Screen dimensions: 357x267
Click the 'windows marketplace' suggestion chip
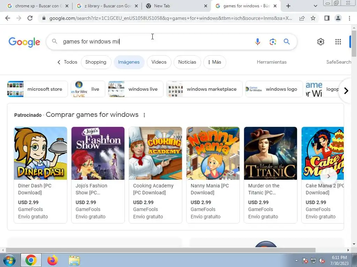pyautogui.click(x=204, y=89)
